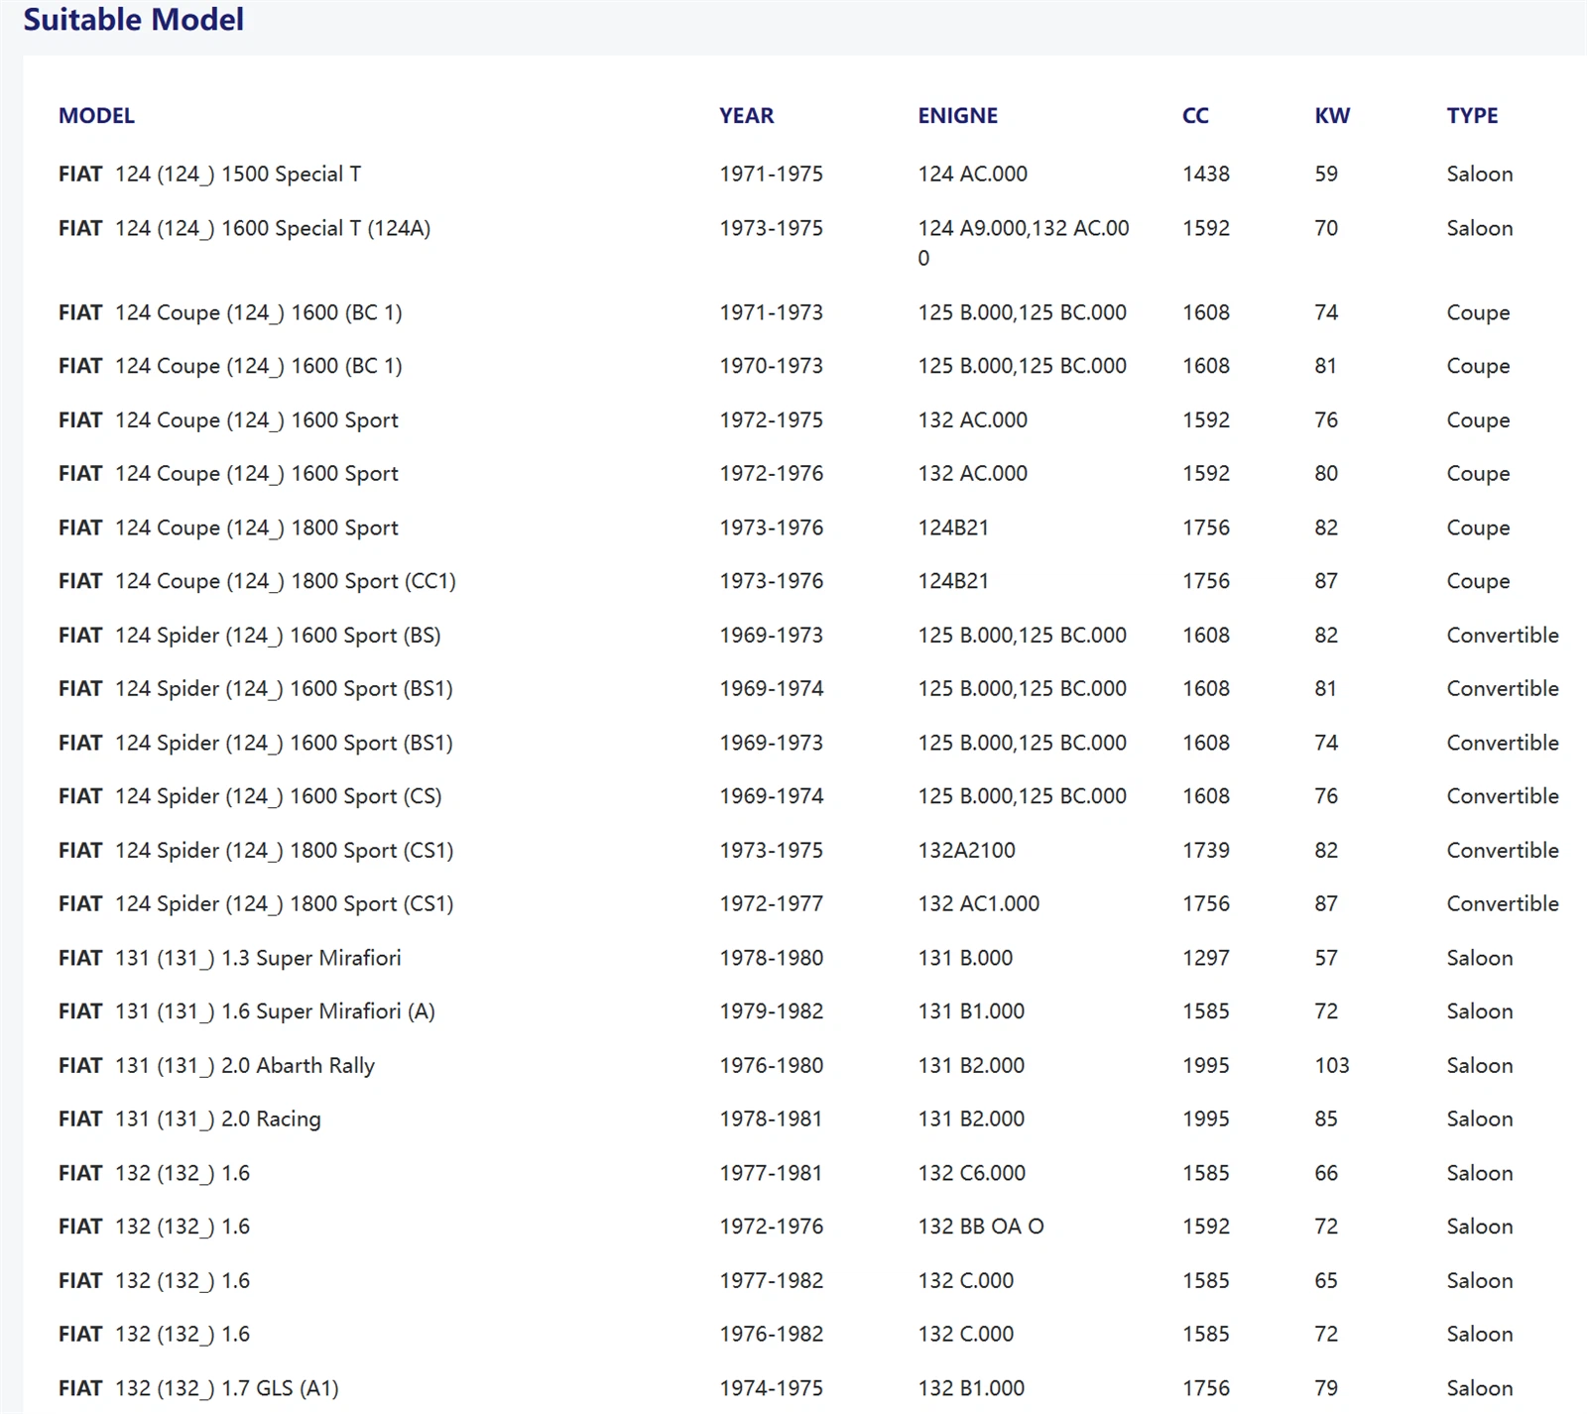
Task: Click KW value '66'
Action: pyautogui.click(x=1326, y=1173)
